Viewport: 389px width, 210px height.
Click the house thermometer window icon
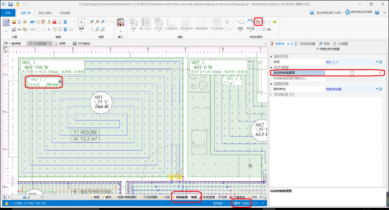[x=120, y=22]
